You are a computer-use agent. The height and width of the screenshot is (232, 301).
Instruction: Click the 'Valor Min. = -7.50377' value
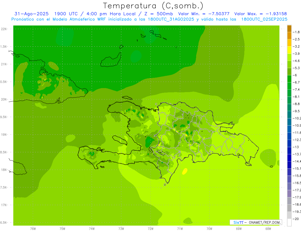[204, 14]
